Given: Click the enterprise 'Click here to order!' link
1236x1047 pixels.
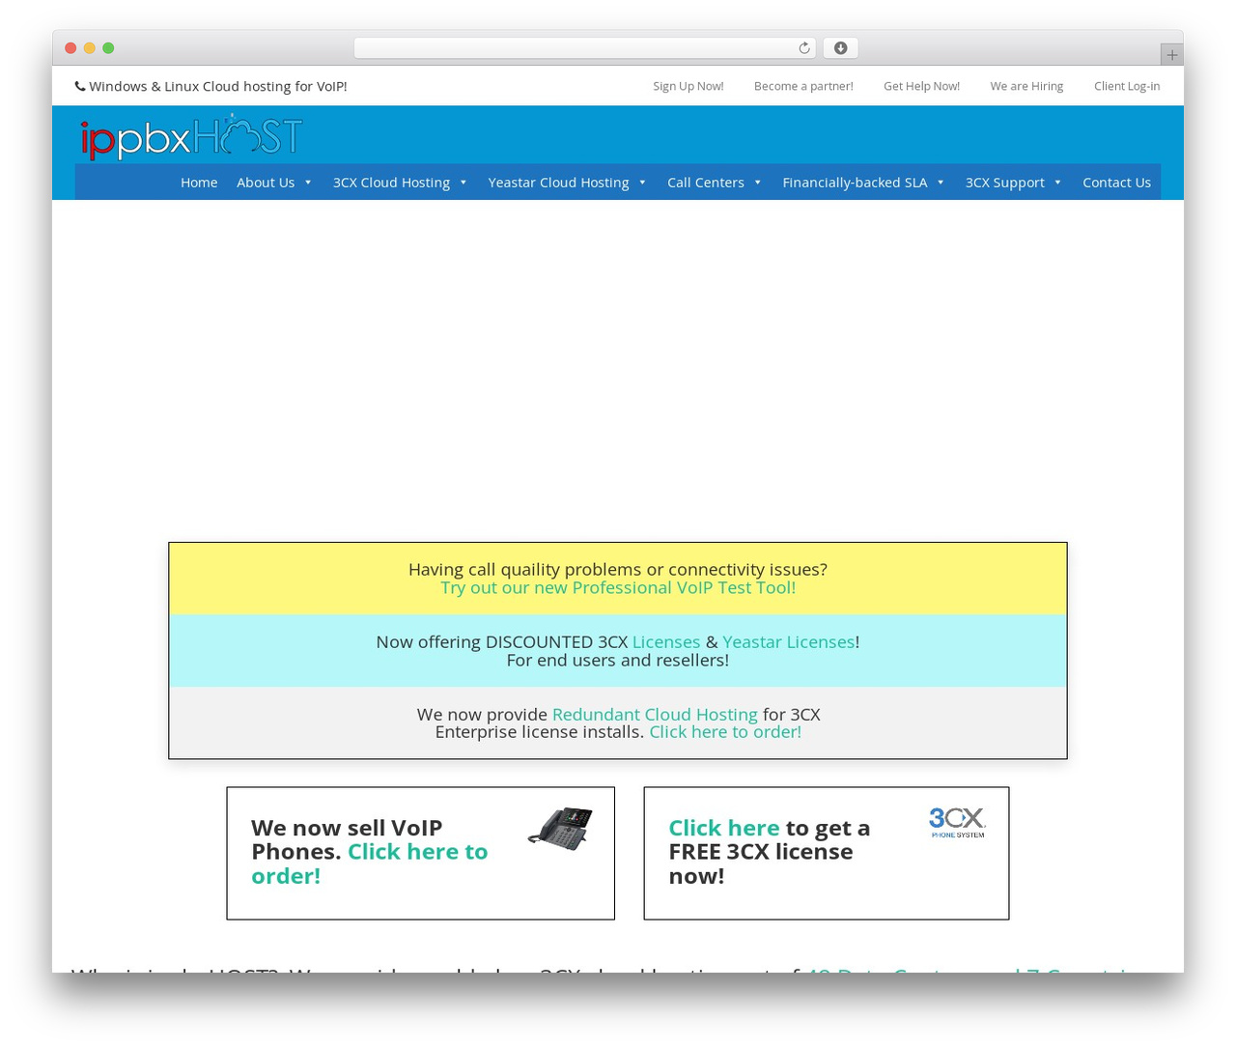Looking at the screenshot, I should click(x=725, y=732).
